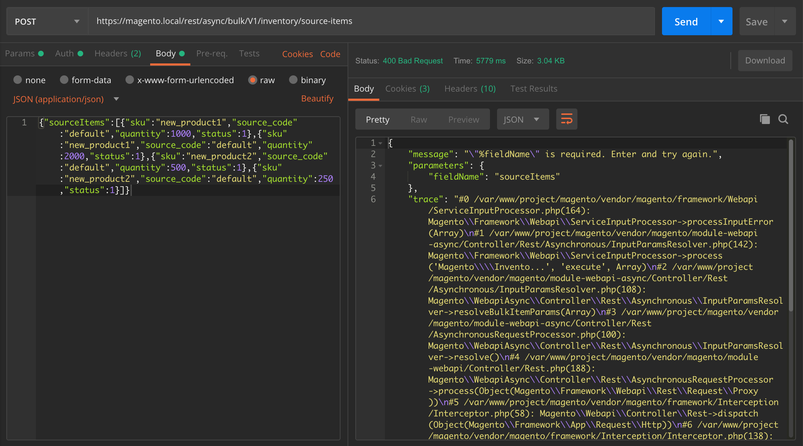Copy response body to clipboard
The image size is (803, 446).
pos(765,119)
